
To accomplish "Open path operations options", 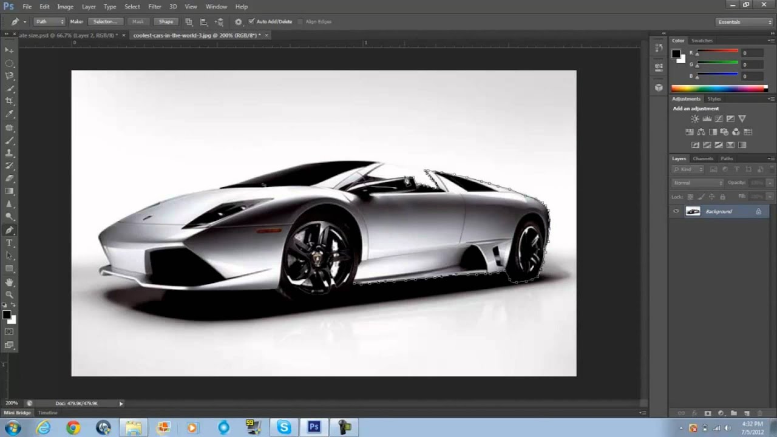I will 189,22.
